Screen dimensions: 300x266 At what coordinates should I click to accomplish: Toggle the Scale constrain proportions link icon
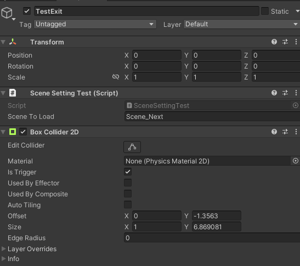[116, 77]
